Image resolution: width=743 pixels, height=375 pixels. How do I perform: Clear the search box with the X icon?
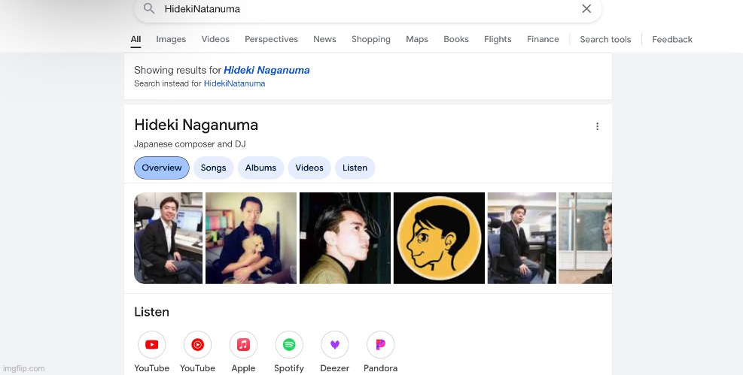[586, 9]
